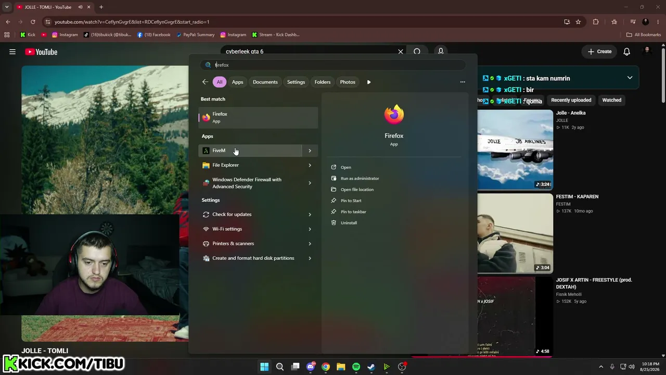Show more search filter categories
This screenshot has width=666, height=375.
point(369,82)
